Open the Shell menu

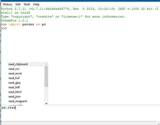pyautogui.click(x=27, y=4)
